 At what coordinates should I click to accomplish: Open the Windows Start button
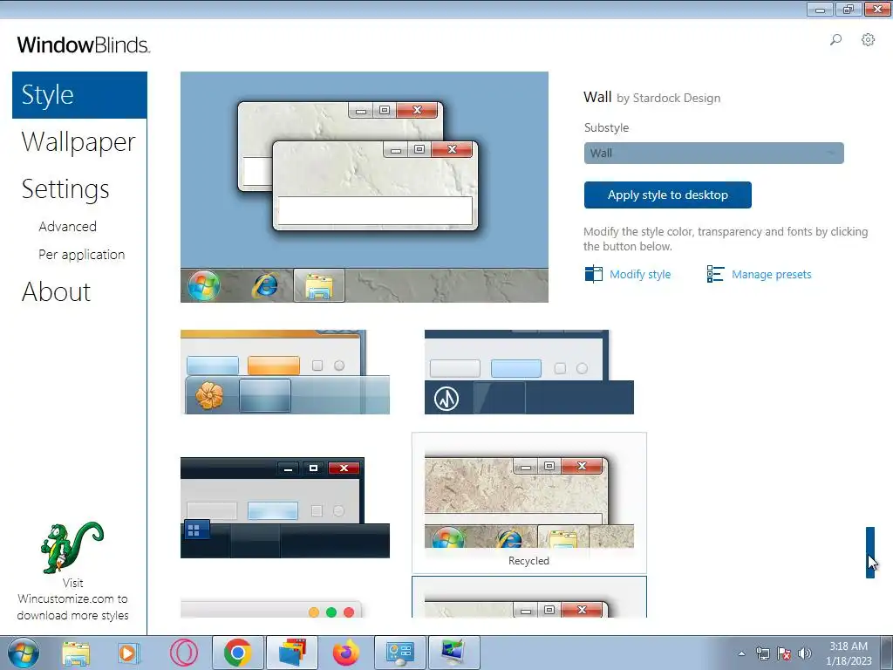pos(24,653)
